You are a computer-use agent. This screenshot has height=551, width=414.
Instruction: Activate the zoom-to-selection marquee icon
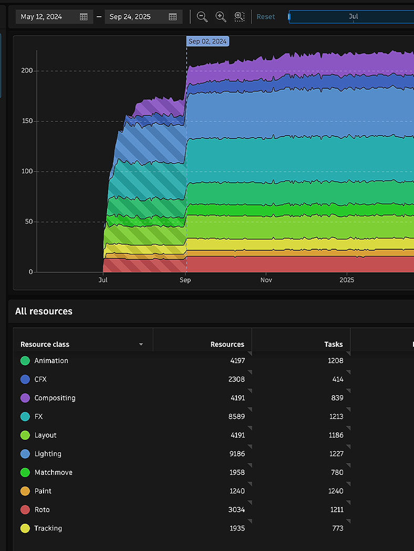[x=240, y=16]
